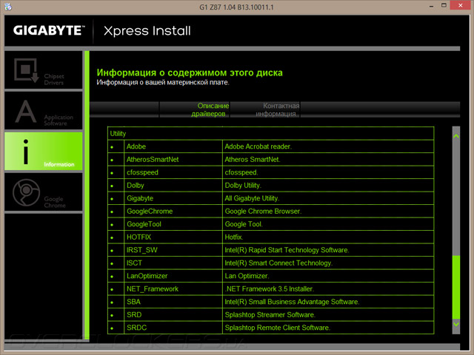
Task: Click 'Intel(R) Smart Connect Technology.'
Action: [x=278, y=263]
